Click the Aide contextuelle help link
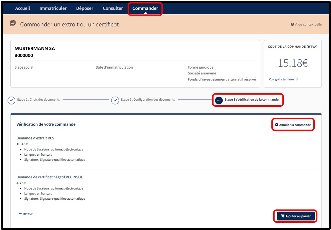 pyautogui.click(x=308, y=25)
